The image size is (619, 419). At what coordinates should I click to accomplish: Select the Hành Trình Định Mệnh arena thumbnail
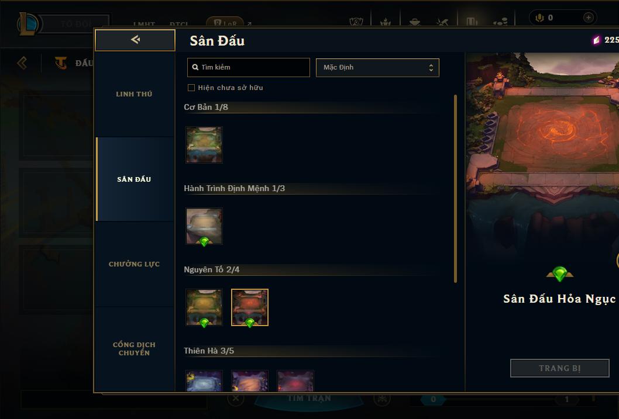(204, 226)
